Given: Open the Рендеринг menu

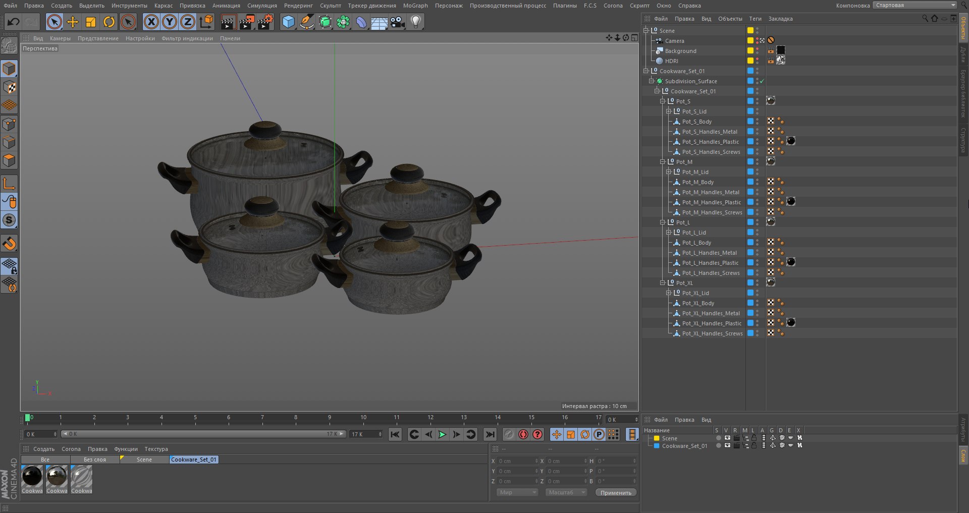Looking at the screenshot, I should pos(298,6).
